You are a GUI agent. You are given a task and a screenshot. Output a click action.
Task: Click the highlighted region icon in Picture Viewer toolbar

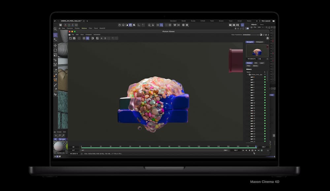(88, 38)
